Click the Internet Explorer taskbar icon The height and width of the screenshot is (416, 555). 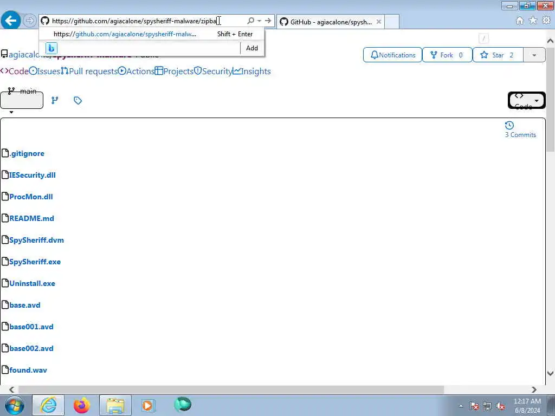coord(48,405)
